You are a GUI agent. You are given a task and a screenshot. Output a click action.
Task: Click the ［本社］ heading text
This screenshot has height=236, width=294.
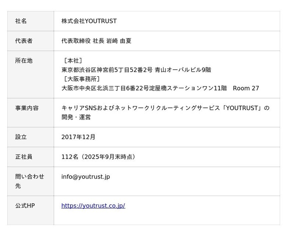(x=72, y=61)
